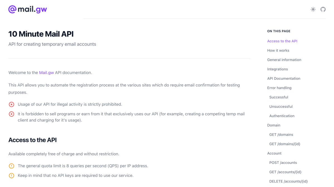Image resolution: width=334 pixels, height=187 pixels.
Task: Open API Documentation section link
Action: 284,78
